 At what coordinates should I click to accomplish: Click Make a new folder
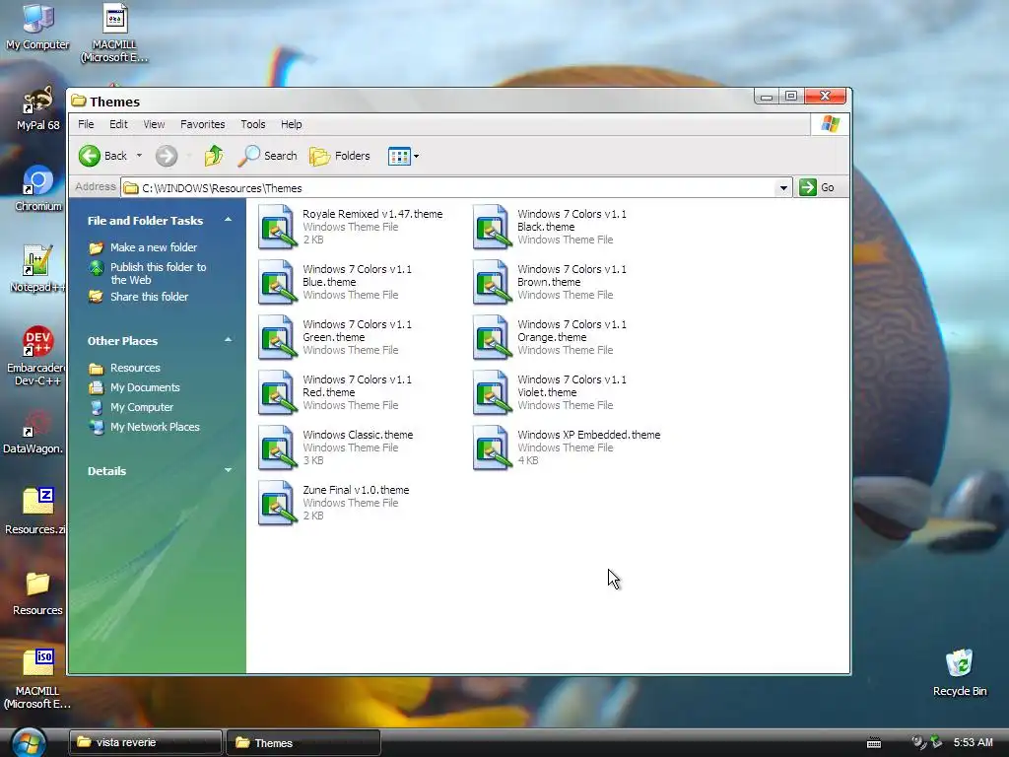pos(153,247)
